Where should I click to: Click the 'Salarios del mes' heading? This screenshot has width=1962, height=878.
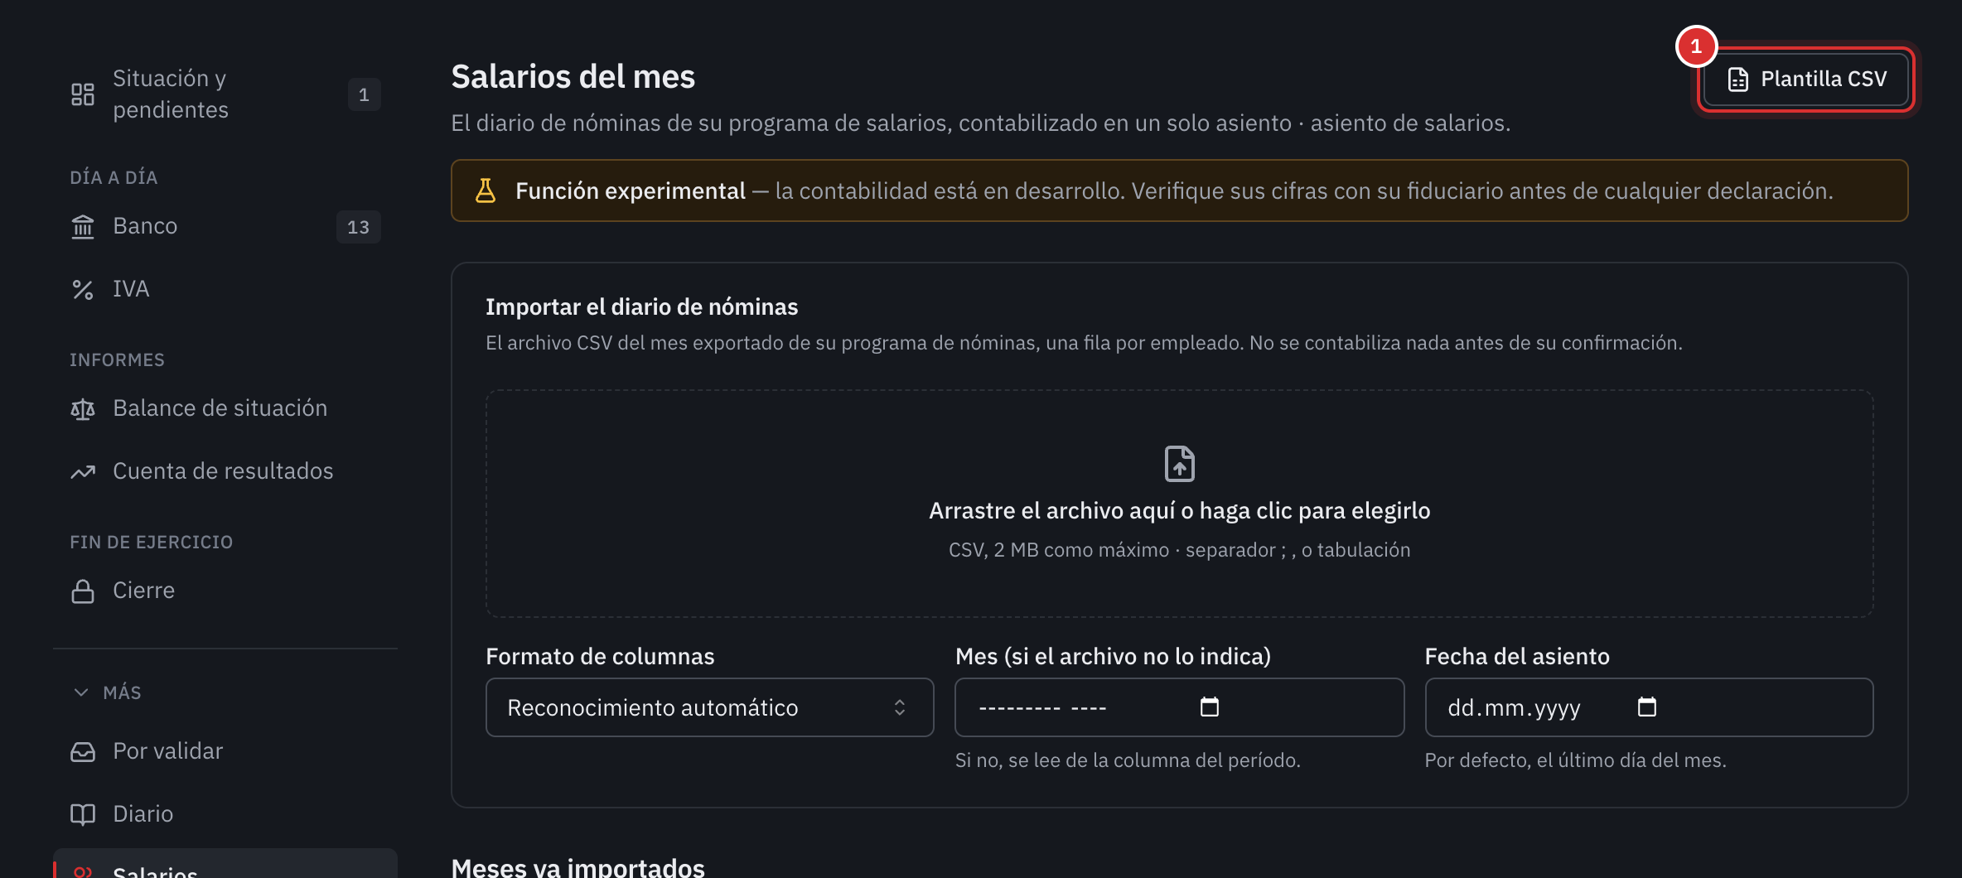pos(573,76)
